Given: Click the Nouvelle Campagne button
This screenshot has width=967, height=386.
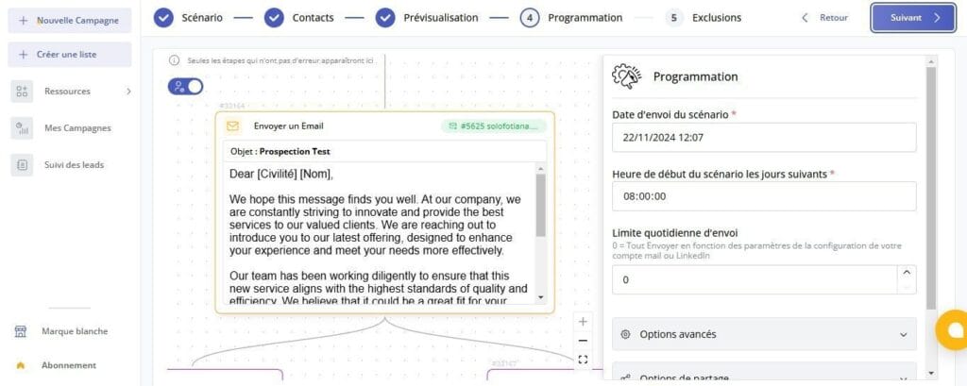Looking at the screenshot, I should point(70,20).
